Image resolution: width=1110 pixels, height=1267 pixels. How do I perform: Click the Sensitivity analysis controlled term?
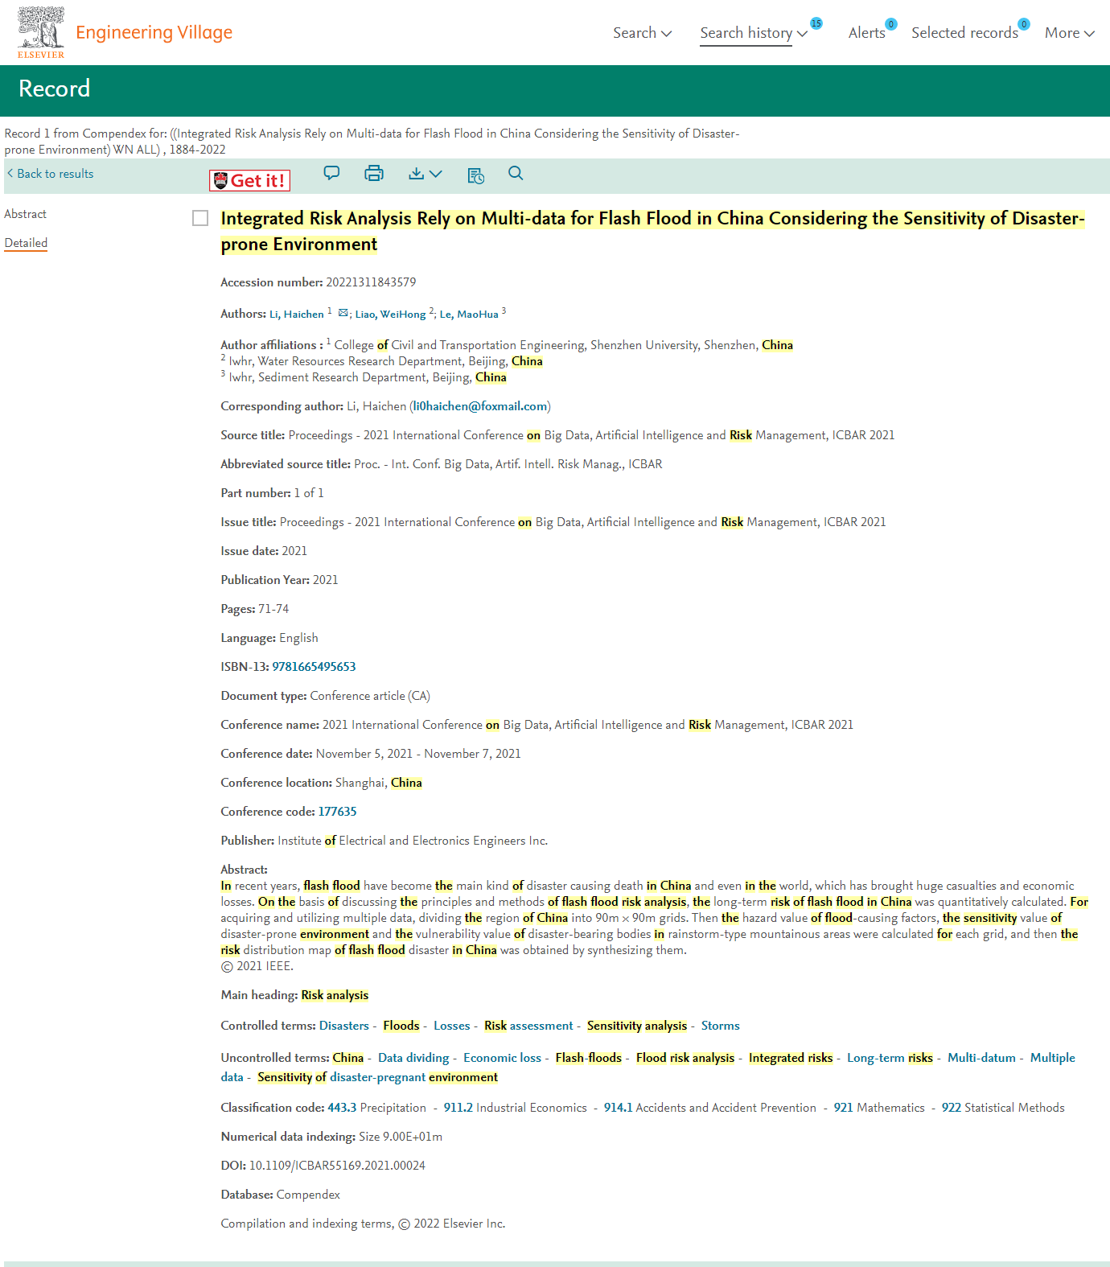(636, 1026)
